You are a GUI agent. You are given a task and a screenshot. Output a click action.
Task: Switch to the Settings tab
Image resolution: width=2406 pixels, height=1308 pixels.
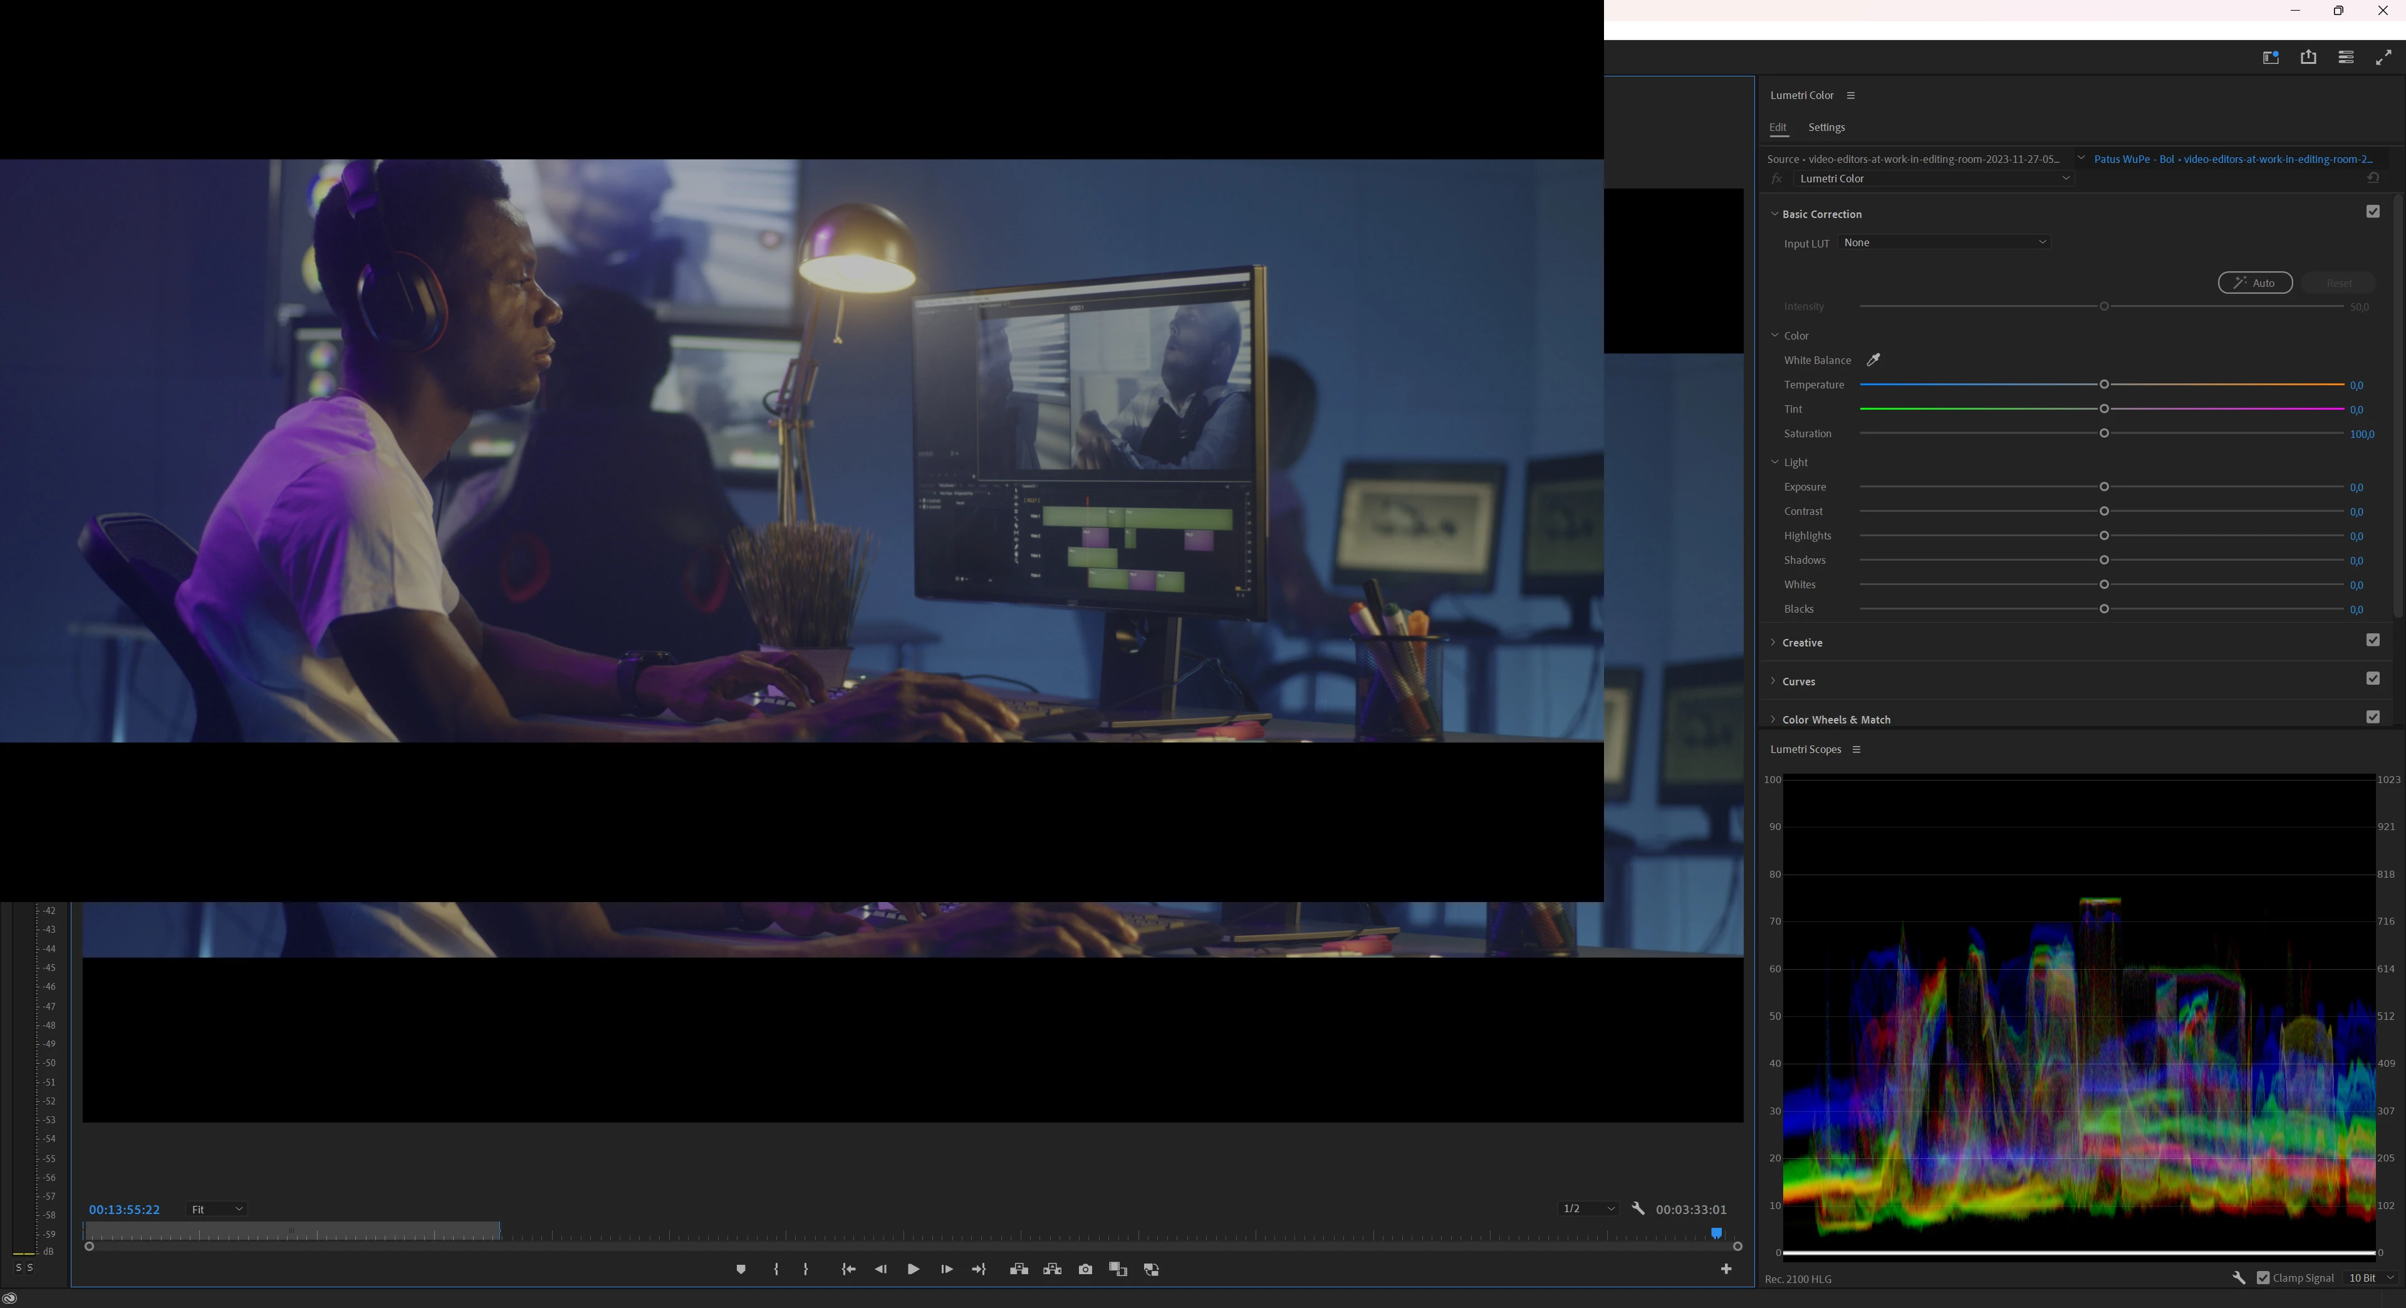point(1826,127)
